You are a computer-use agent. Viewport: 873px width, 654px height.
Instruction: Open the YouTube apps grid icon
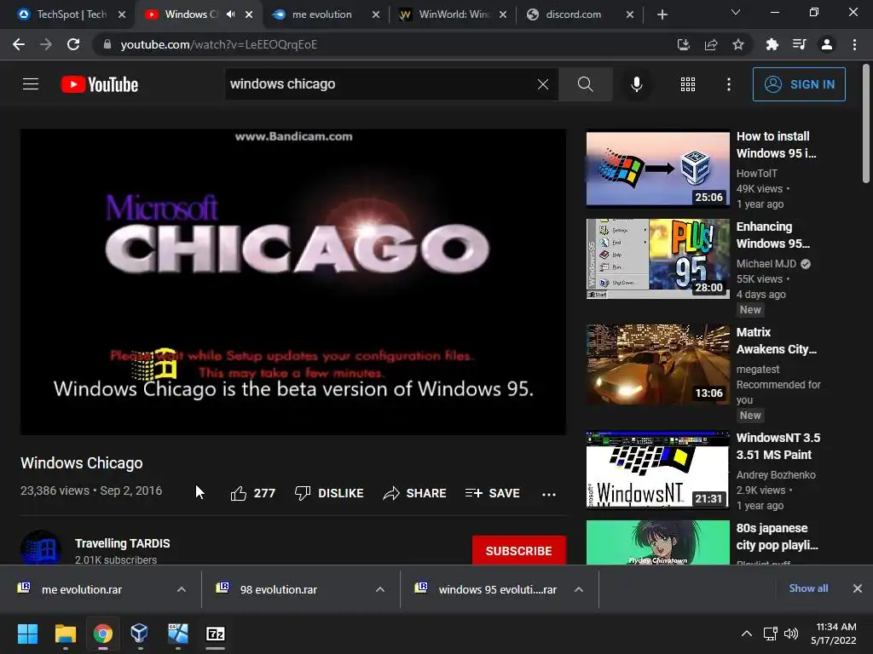click(688, 84)
